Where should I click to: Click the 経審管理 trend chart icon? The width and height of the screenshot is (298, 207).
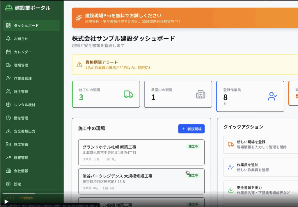point(8,158)
